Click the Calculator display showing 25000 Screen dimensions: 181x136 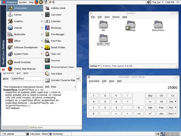tap(133, 87)
